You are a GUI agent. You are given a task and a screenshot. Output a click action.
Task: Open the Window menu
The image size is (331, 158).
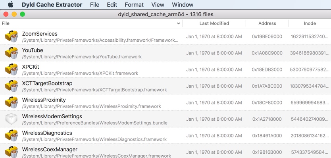183,5
